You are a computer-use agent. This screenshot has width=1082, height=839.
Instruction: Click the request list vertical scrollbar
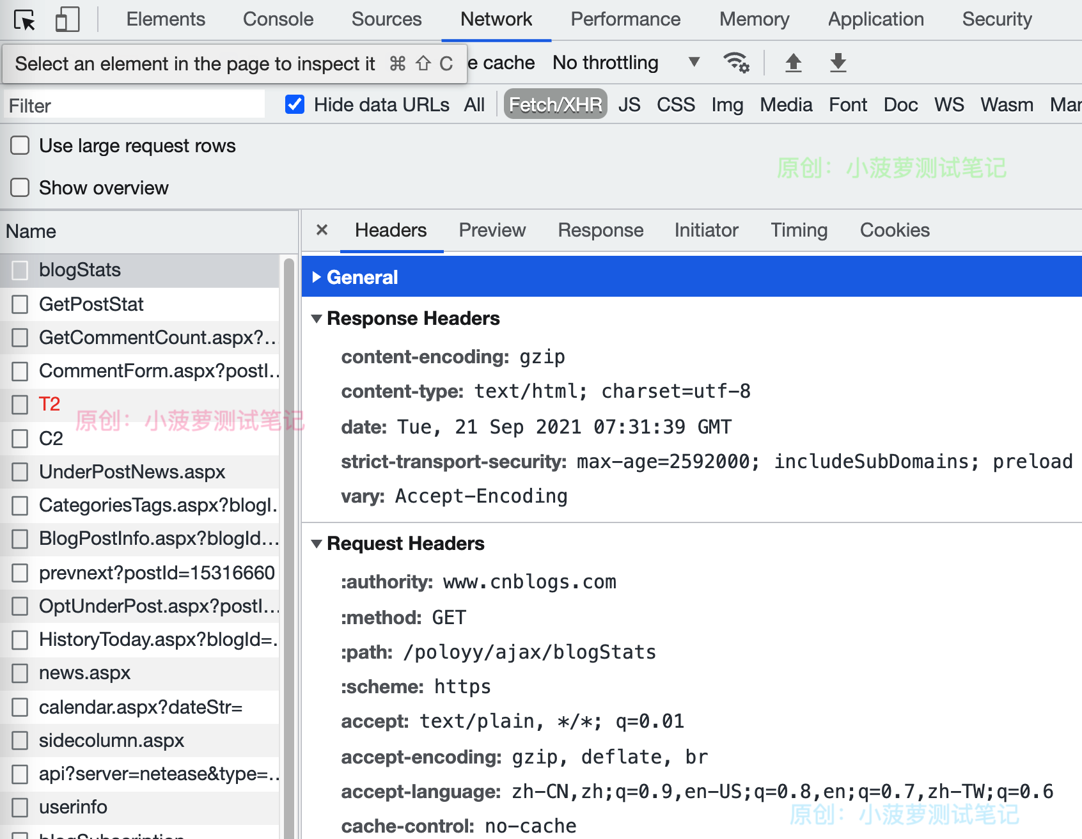coord(288,547)
